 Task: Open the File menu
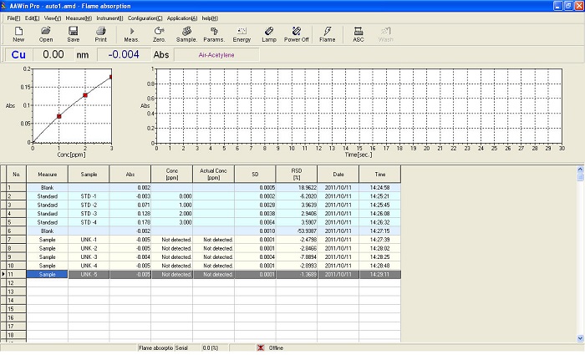[x=14, y=18]
